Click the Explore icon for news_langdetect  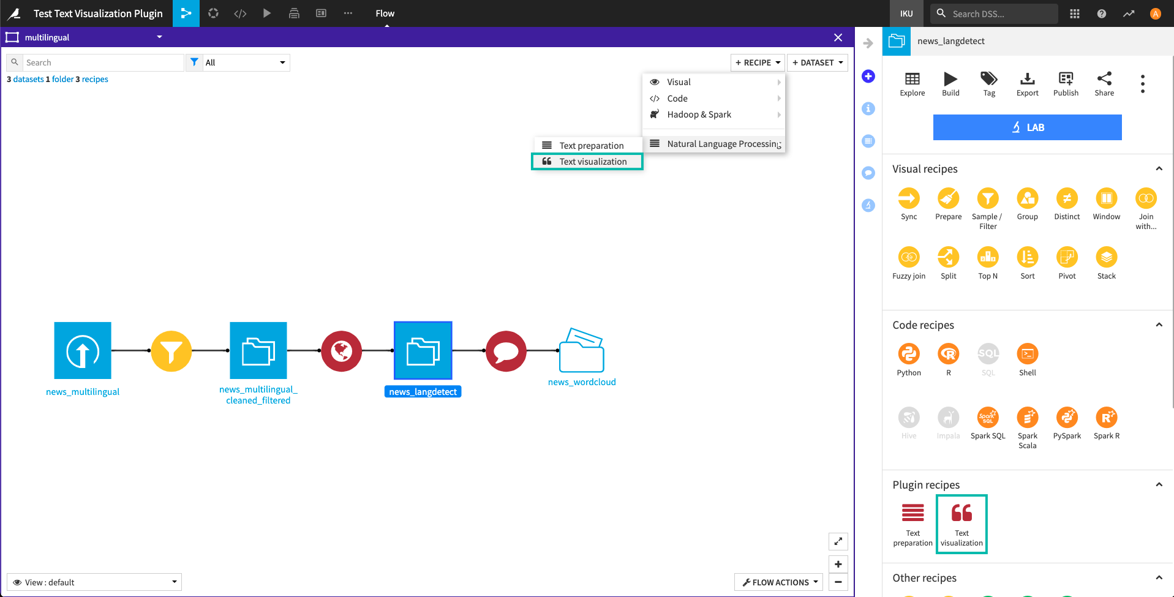click(x=912, y=83)
